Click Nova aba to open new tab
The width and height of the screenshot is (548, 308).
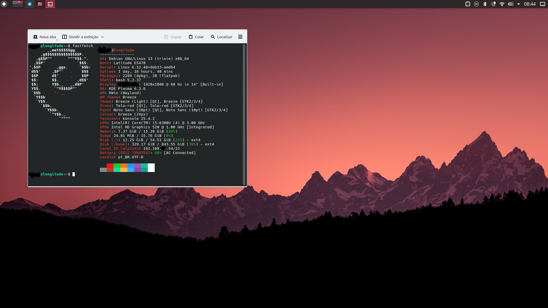[x=45, y=37]
